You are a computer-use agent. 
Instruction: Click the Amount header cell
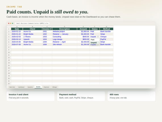click(x=83, y=29)
